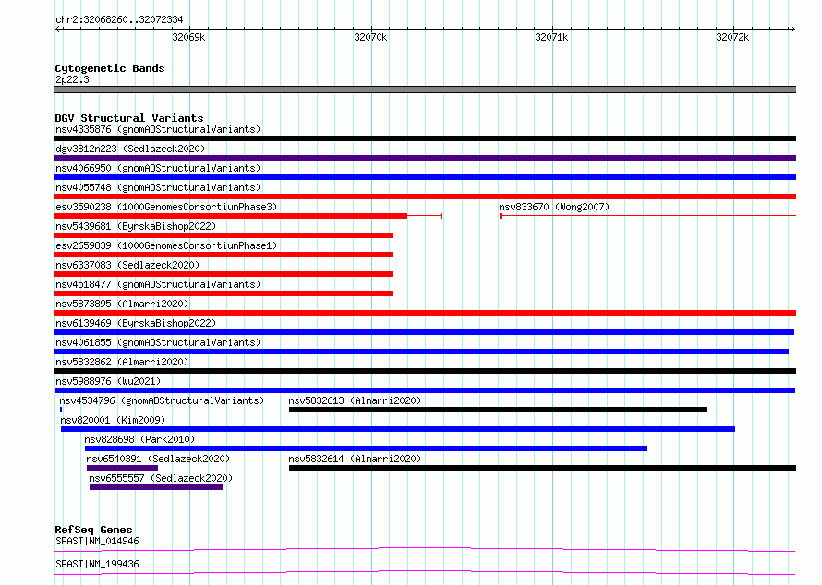
Task: Click the black bar under nsv5832614
Action: point(542,468)
